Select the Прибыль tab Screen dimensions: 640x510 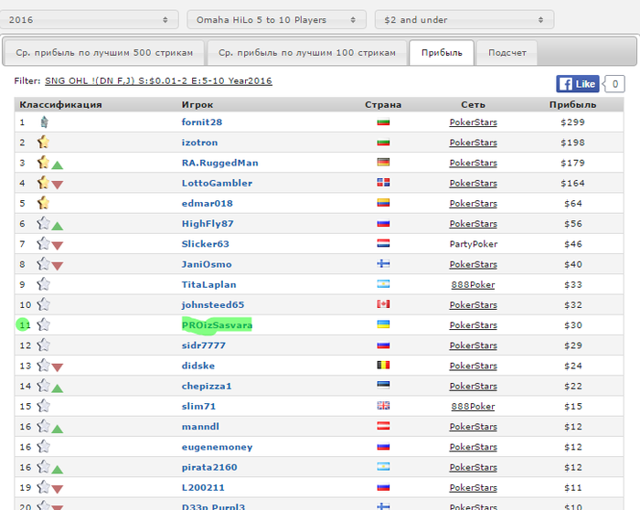tap(442, 53)
